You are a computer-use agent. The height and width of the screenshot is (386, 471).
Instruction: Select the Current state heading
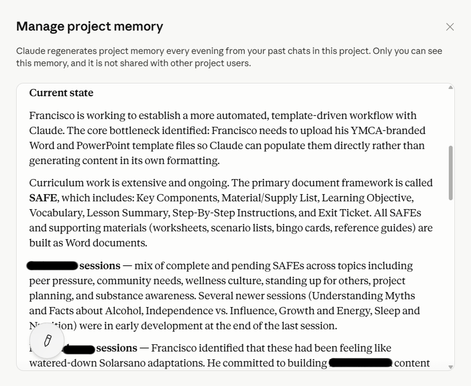coord(61,93)
